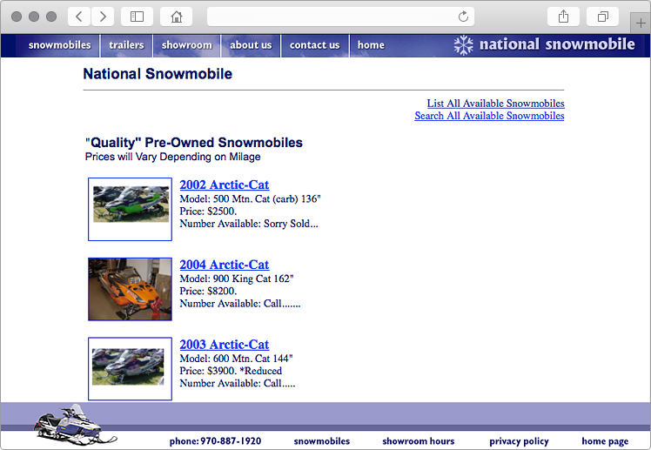This screenshot has width=651, height=450.
Task: Go forward with the browser forward arrow
Action: [103, 17]
